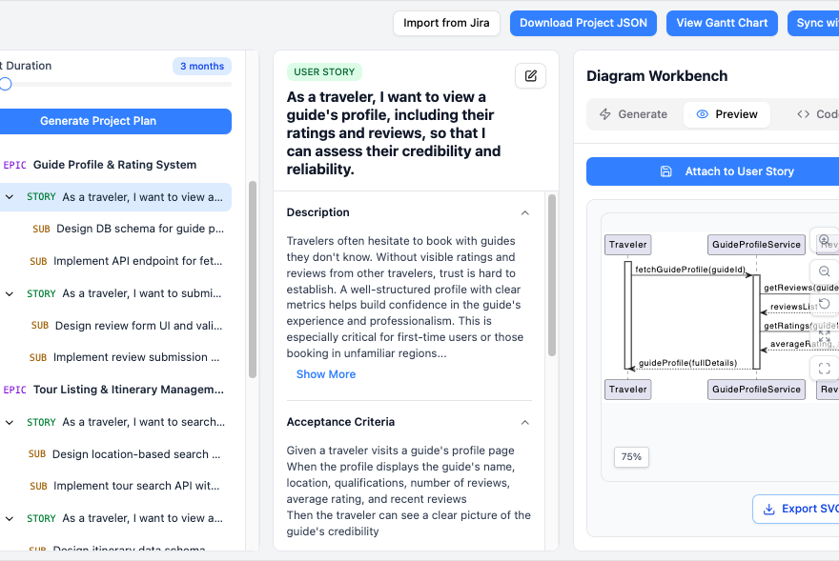Viewport: 839px width, 561px height.
Task: Collapse the review submission story branch
Action: pyautogui.click(x=9, y=292)
